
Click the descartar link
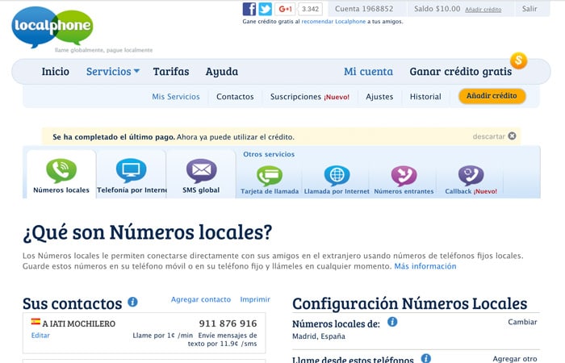[x=488, y=136]
